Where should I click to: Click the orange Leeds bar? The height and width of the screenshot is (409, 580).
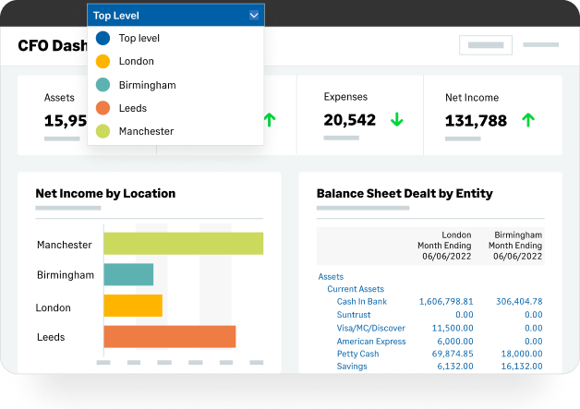pos(170,336)
